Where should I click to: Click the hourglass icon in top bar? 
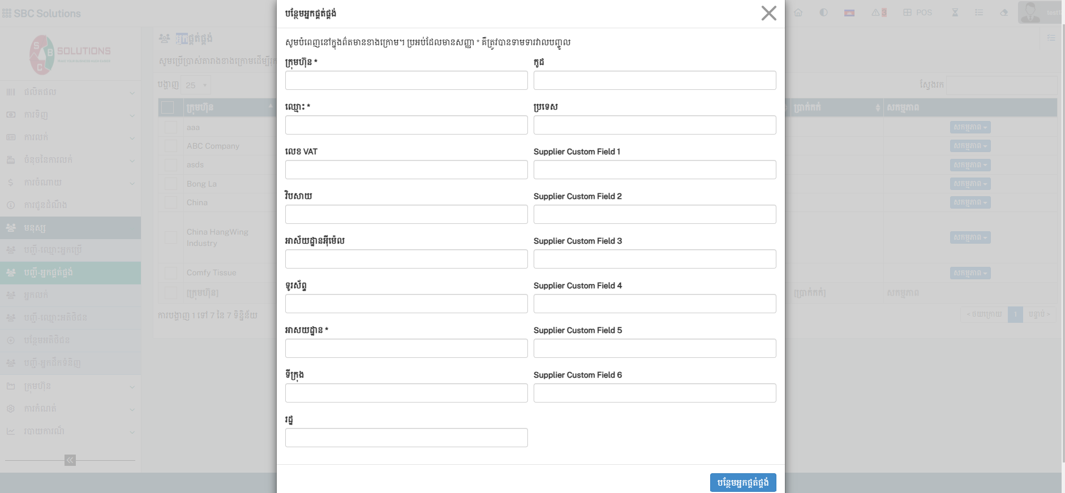955,12
